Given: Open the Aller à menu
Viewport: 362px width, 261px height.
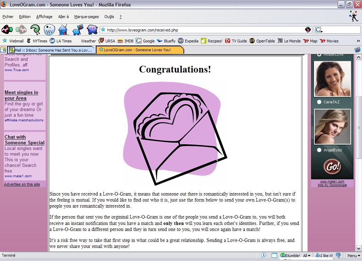Looking at the screenshot, I should coord(63,17).
